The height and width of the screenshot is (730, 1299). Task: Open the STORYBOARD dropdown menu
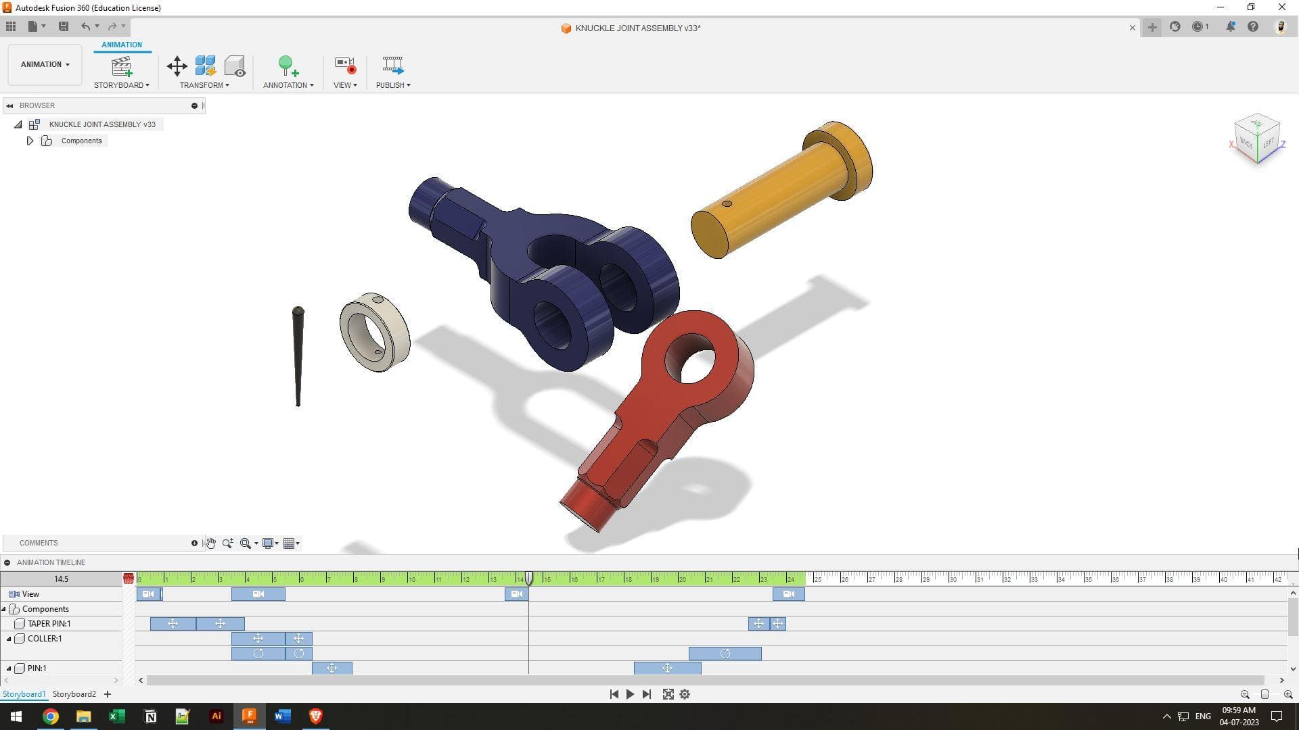122,85
